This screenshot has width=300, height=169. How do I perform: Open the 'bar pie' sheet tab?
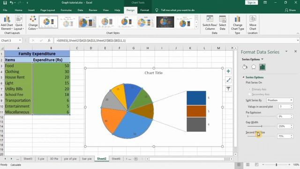tap(87, 159)
